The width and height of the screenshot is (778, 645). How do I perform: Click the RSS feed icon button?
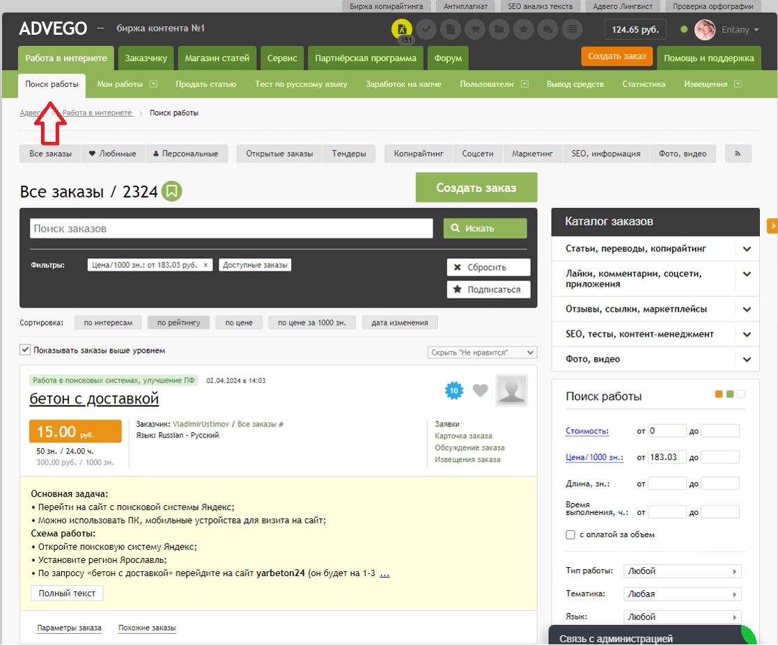[738, 154]
